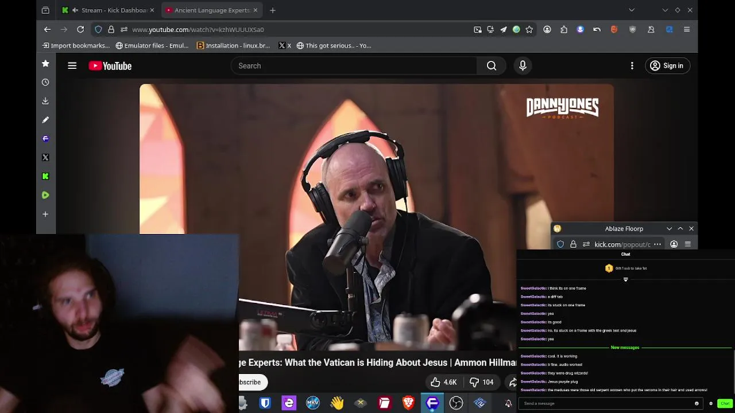Reload the YouTube page
The width and height of the screenshot is (735, 413).
(80, 29)
